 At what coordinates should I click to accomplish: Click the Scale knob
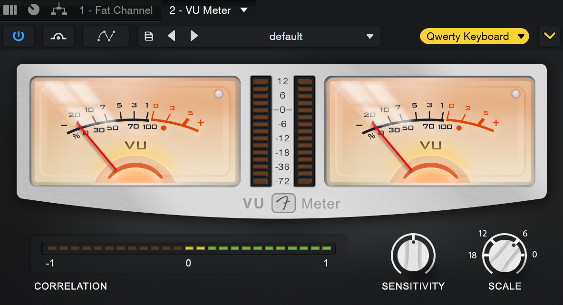[505, 256]
